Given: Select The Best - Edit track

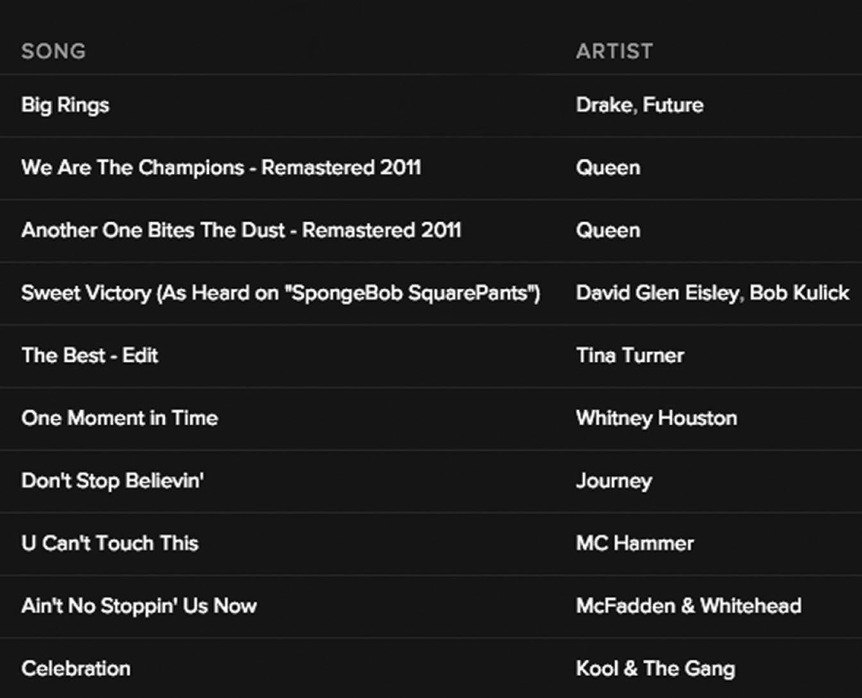Looking at the screenshot, I should 90,355.
